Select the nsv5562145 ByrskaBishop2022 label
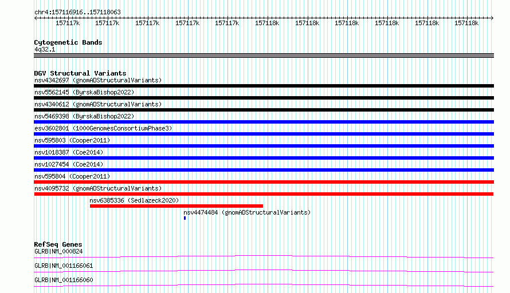510x293 pixels. click(84, 92)
